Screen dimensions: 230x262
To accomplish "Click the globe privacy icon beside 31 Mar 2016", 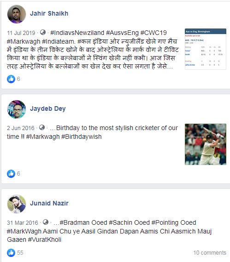I will (46, 222).
